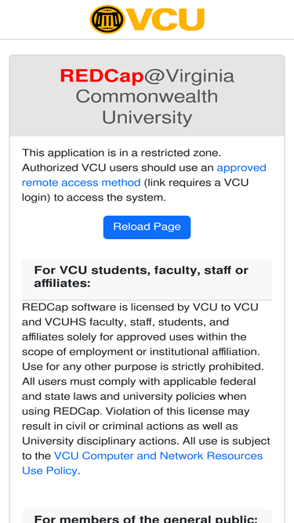Click the 'restricted zone' notice sentence

tap(122, 153)
